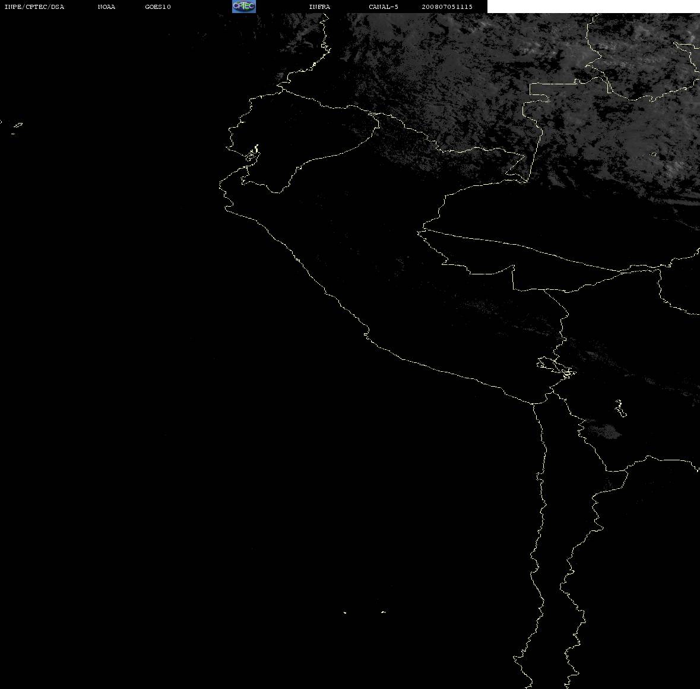The height and width of the screenshot is (689, 700).
Task: Click the CPTEC logo in the header
Action: (244, 7)
